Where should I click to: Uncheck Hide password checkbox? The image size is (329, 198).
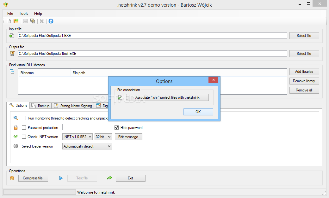(117, 128)
